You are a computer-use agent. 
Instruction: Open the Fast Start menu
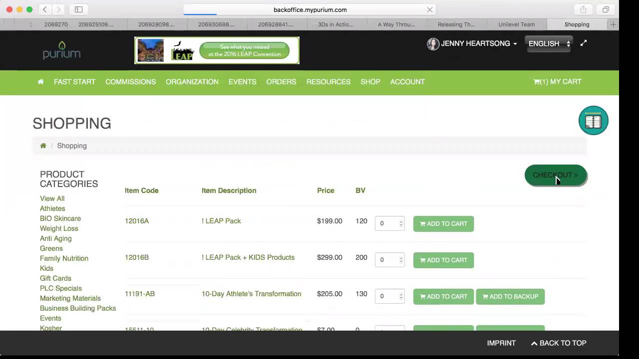click(x=74, y=82)
